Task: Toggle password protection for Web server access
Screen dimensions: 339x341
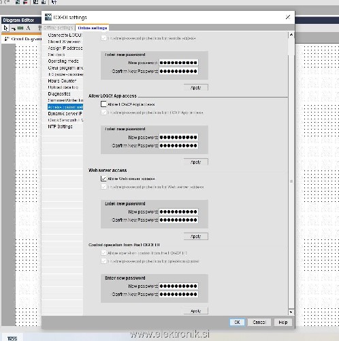Action: [103, 187]
